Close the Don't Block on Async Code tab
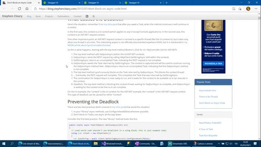 tap(39, 3)
